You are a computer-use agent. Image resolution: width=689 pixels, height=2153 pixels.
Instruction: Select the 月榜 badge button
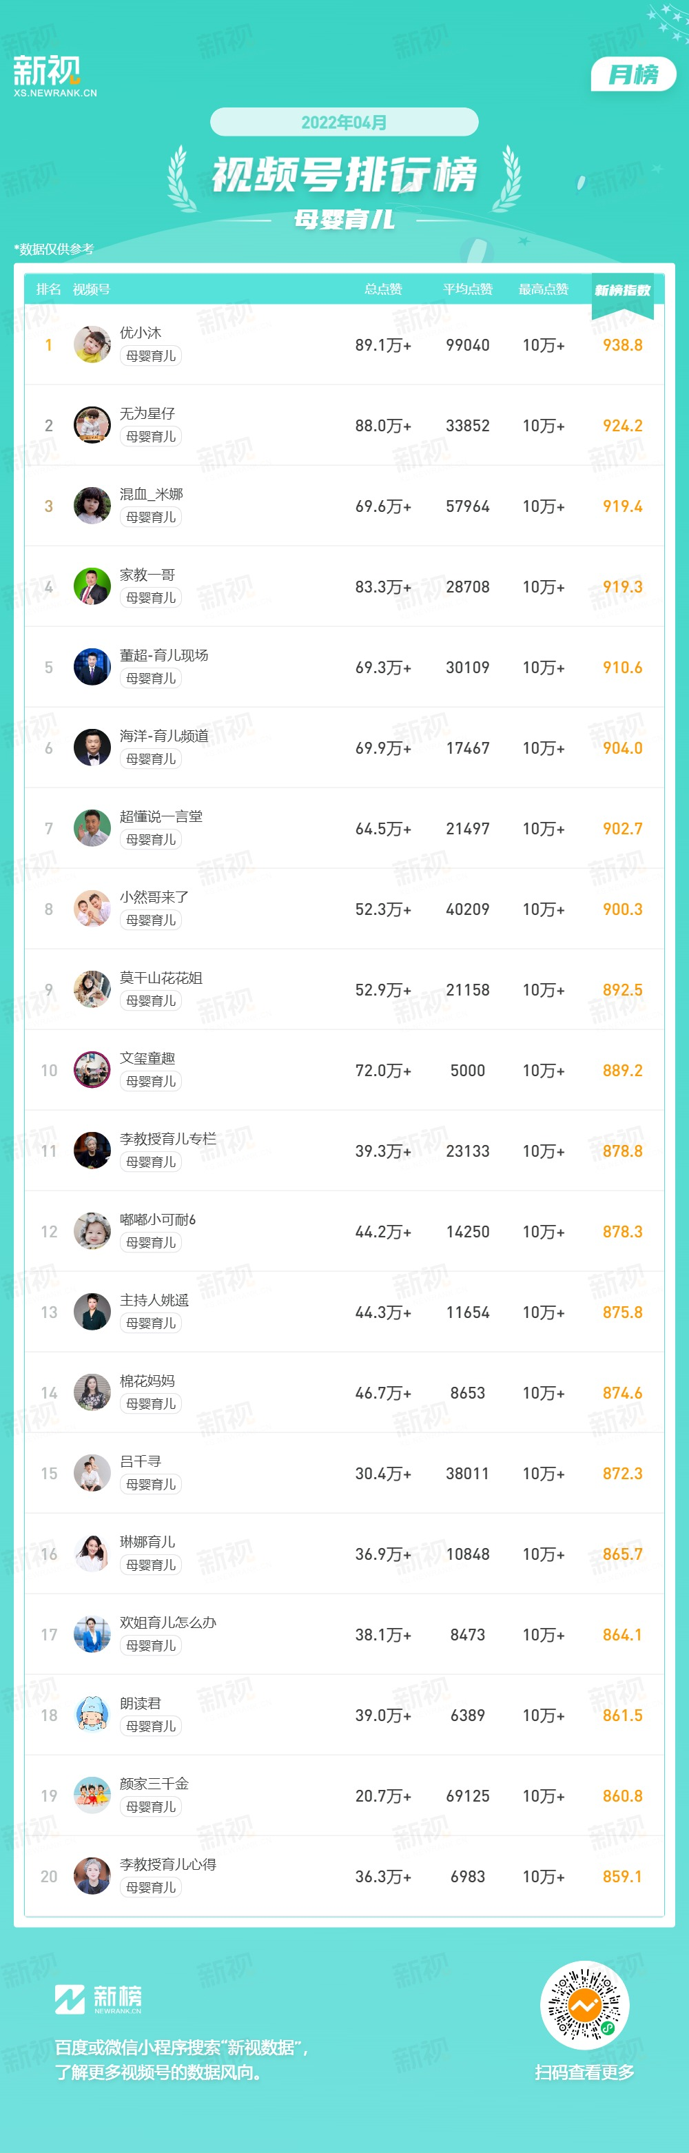click(633, 74)
